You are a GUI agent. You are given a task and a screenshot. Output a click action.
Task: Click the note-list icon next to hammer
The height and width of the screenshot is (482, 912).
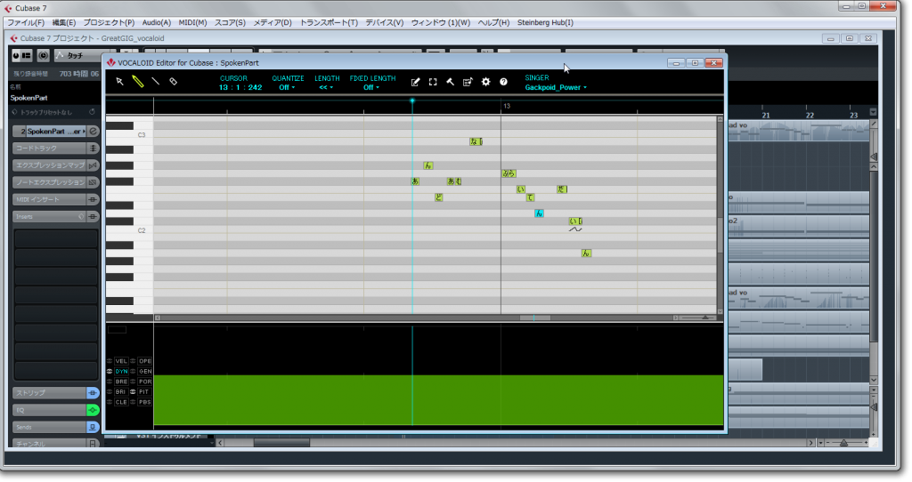coord(468,83)
